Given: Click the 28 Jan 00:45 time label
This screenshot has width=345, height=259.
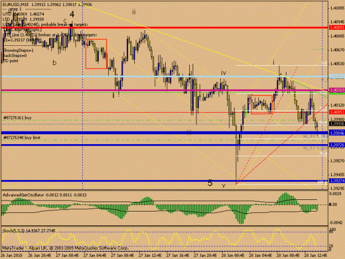Looking at the screenshot, I should [x=233, y=256].
